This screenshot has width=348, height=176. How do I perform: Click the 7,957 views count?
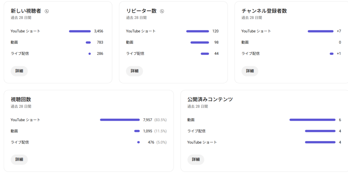tap(148, 120)
